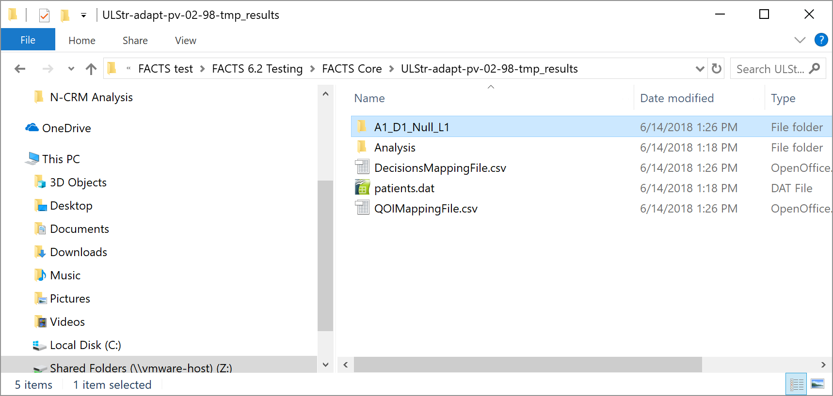Switch to large icons view
The image size is (833, 396).
coord(817,384)
